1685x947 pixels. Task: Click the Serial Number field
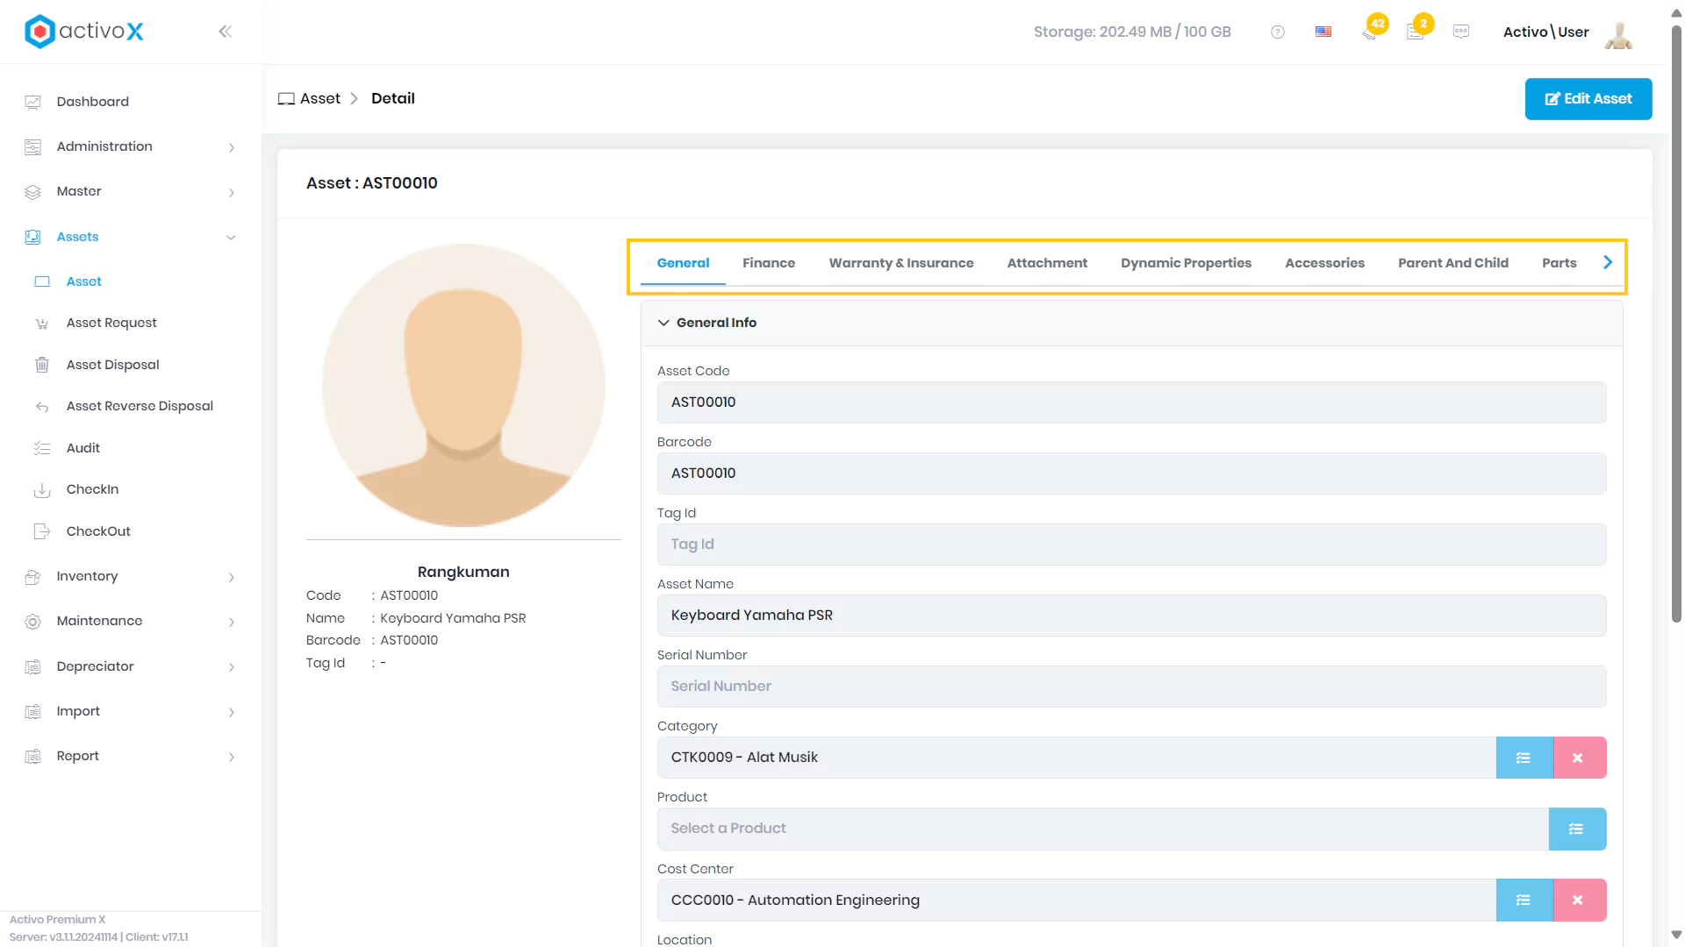point(1131,687)
